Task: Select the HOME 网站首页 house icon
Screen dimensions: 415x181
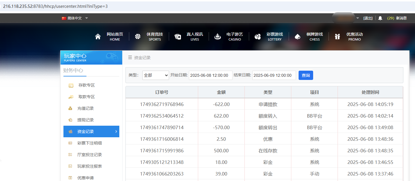Action: click(98, 36)
